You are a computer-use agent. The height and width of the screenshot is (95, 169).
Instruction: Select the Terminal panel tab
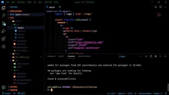coord(71,56)
